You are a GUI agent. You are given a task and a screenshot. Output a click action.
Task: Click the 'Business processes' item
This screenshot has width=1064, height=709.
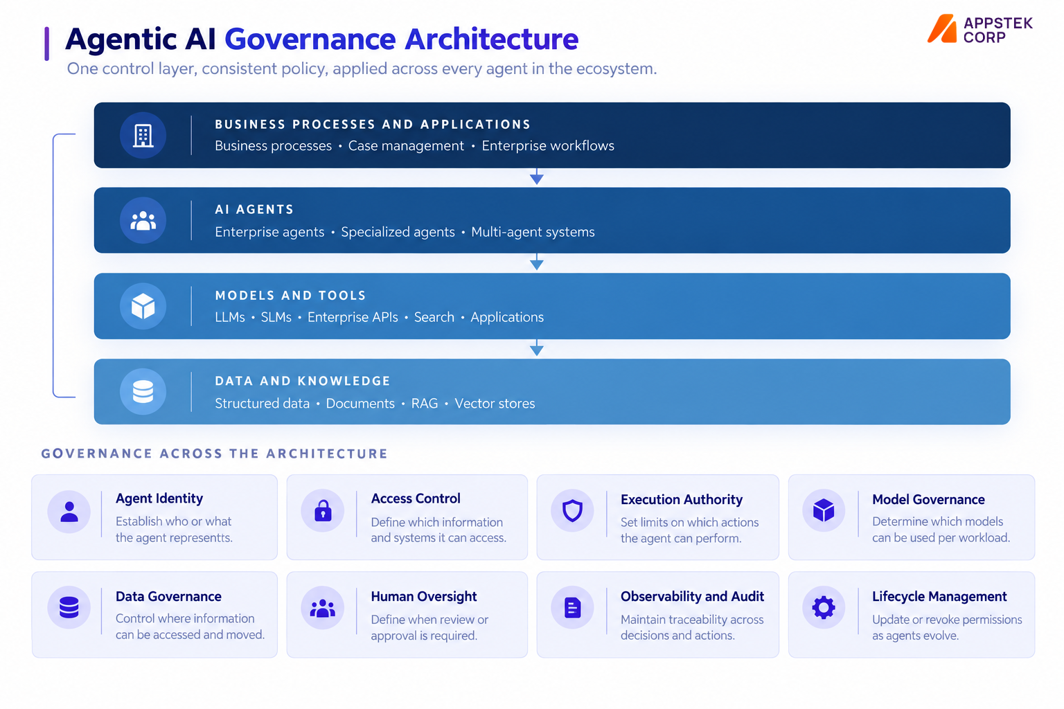[273, 146]
